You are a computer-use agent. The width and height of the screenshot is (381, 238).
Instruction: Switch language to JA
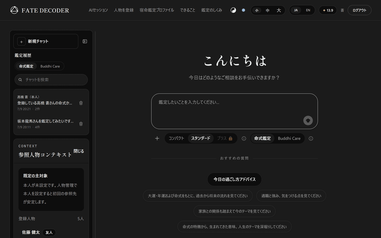296,10
